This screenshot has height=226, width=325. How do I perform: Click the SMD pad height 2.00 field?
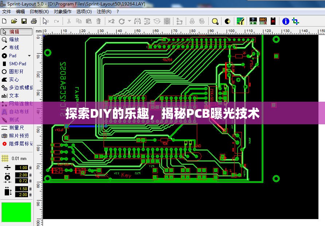pos(21,195)
